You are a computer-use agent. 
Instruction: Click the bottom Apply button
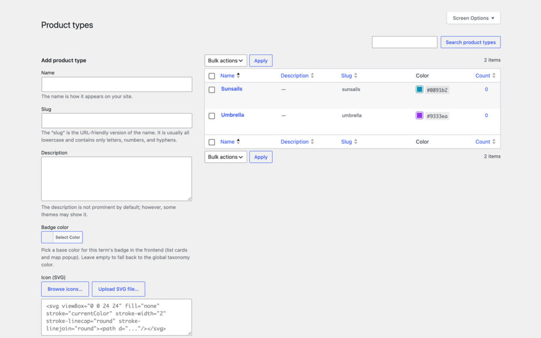tap(261, 157)
